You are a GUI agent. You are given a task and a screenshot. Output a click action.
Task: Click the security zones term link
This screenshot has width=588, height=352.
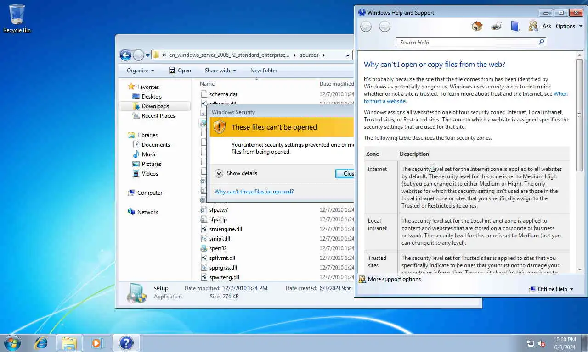coord(502,87)
